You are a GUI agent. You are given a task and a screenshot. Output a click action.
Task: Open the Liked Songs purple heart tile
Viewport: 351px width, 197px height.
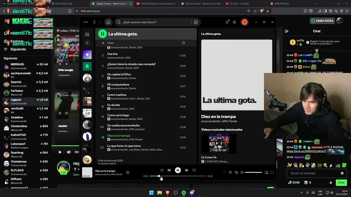(87, 55)
